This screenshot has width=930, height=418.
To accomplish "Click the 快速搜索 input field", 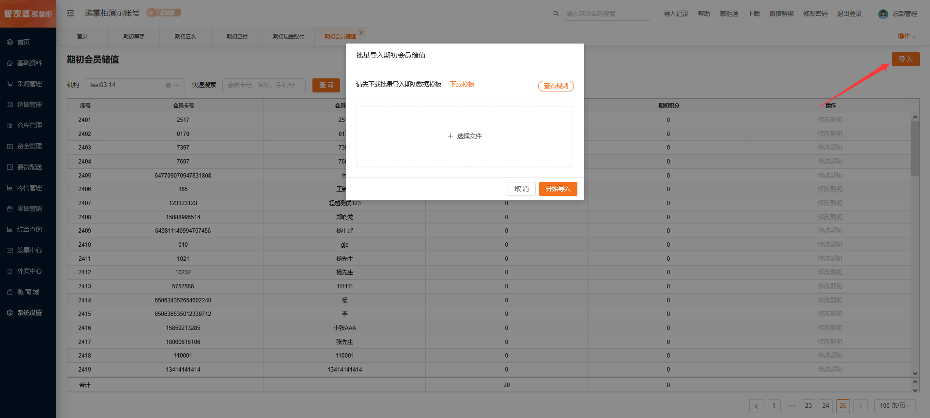I will pyautogui.click(x=264, y=85).
